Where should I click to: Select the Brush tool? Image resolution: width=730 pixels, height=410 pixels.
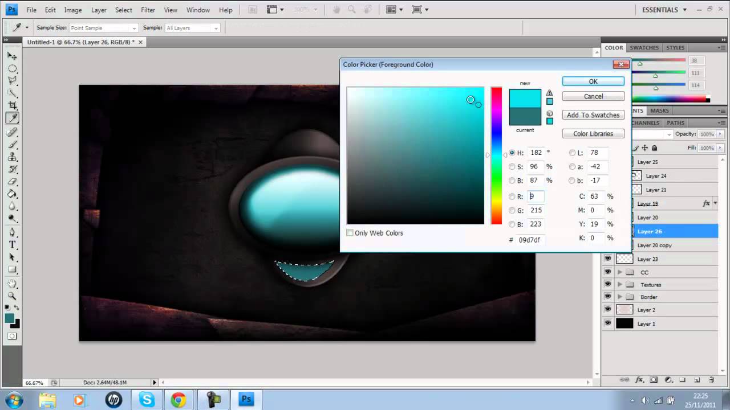tap(12, 145)
